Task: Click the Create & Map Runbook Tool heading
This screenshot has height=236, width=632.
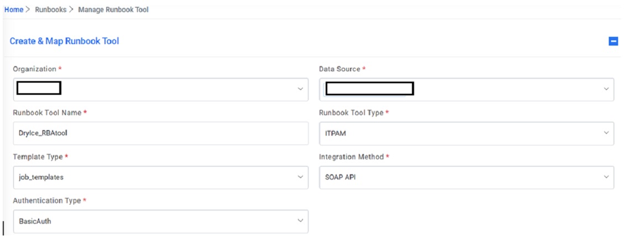Action: tap(64, 41)
